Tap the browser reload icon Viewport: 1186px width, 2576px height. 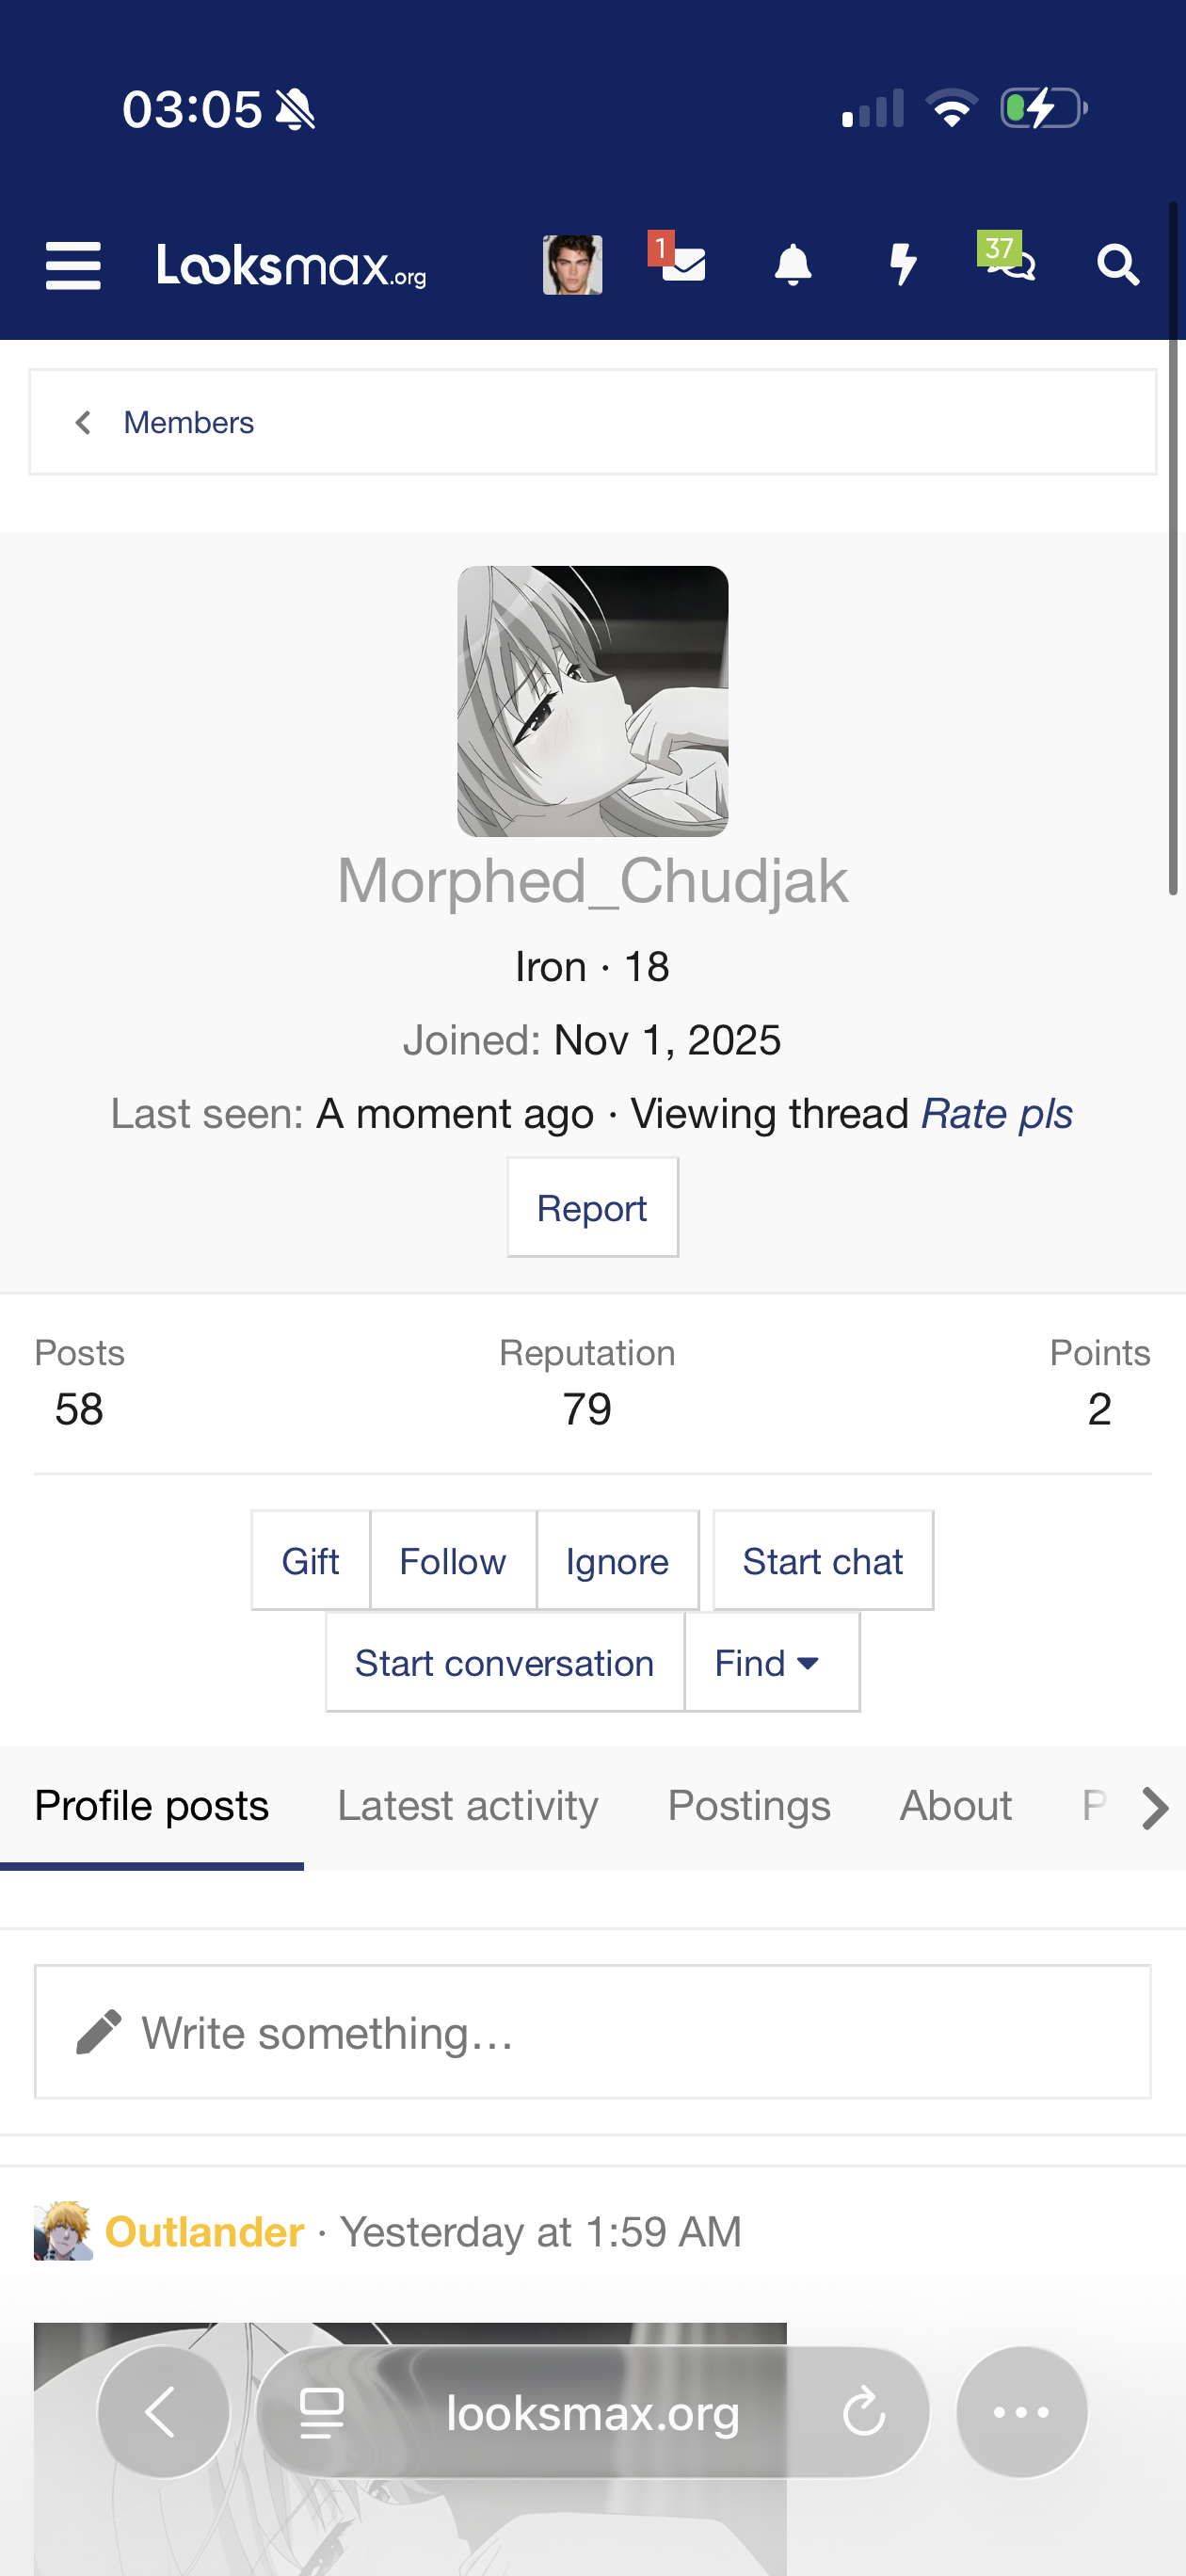863,2412
